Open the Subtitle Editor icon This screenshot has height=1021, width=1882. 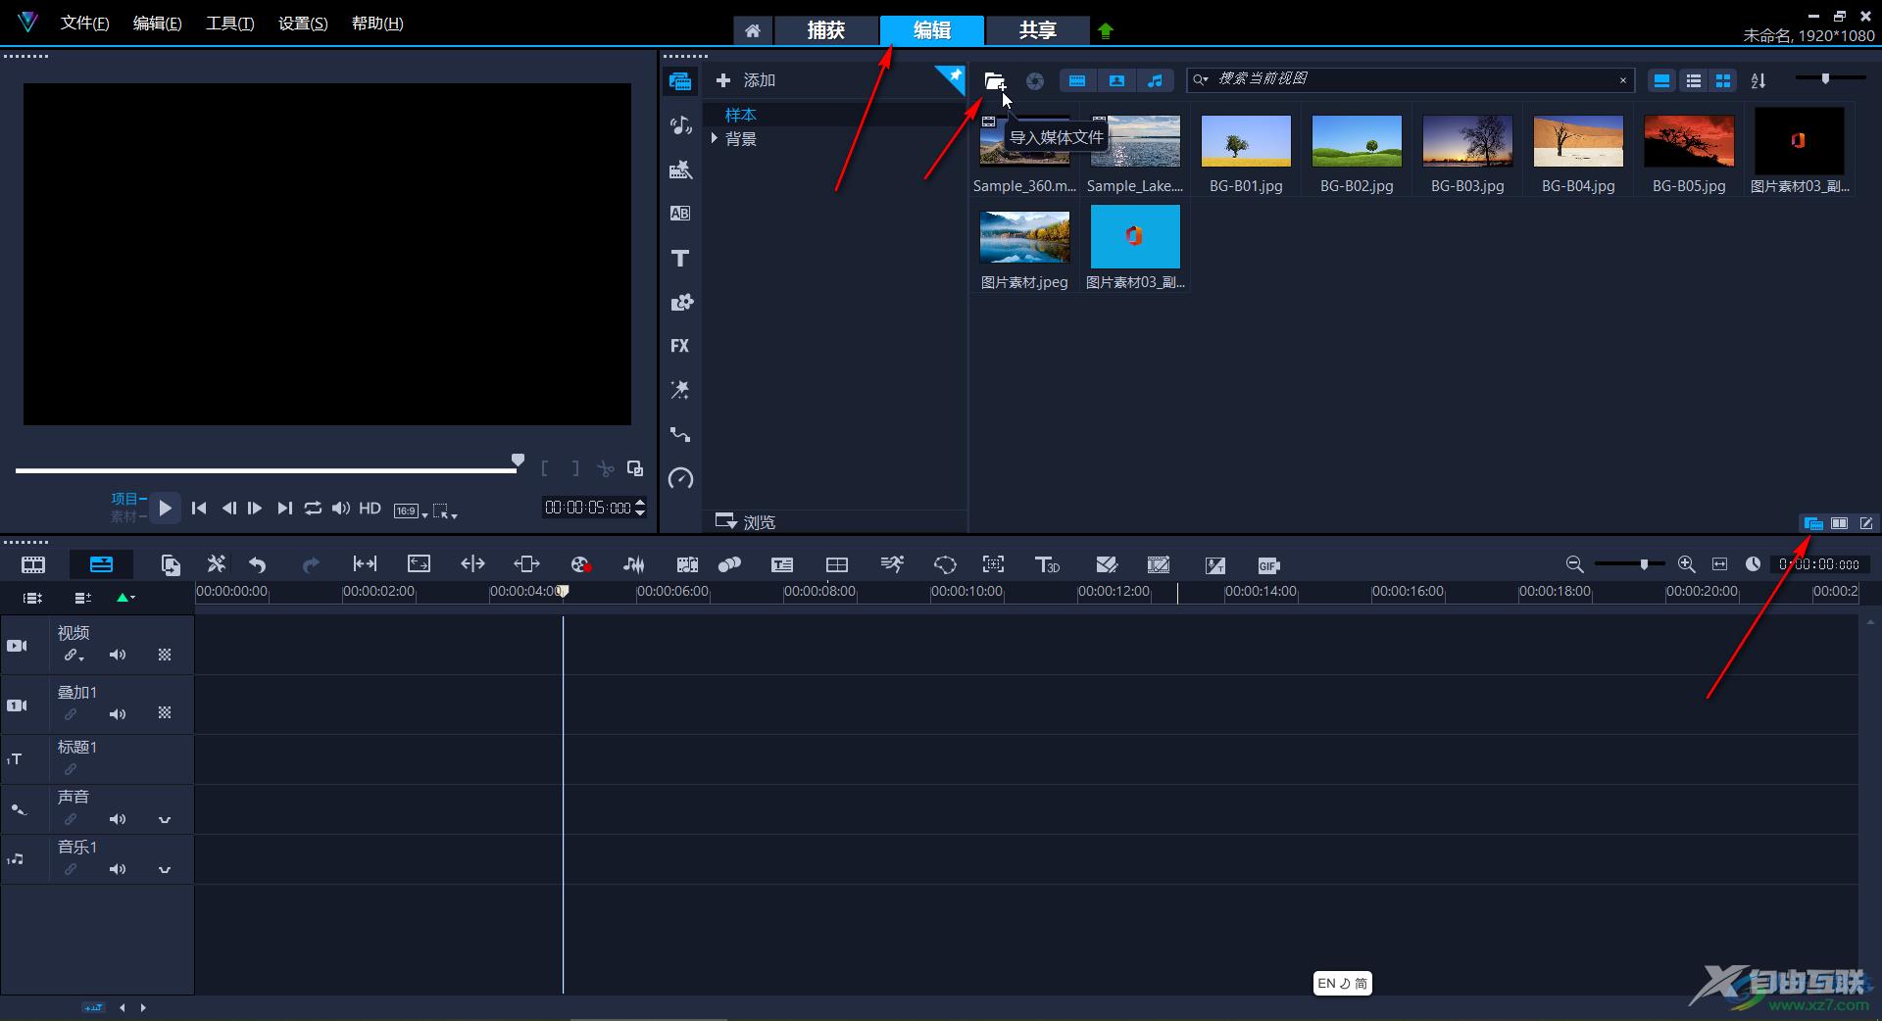pyautogui.click(x=781, y=564)
